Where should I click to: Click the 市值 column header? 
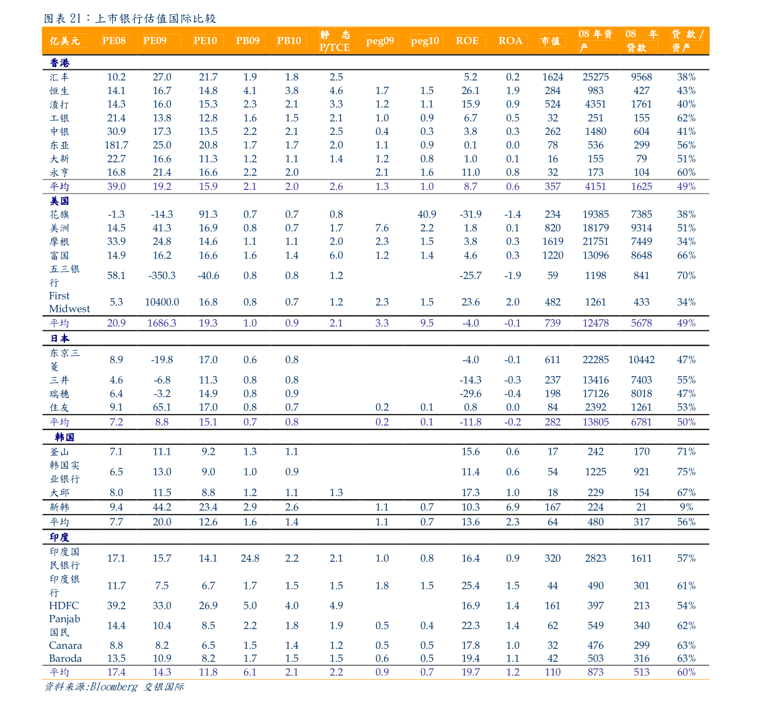(x=550, y=41)
